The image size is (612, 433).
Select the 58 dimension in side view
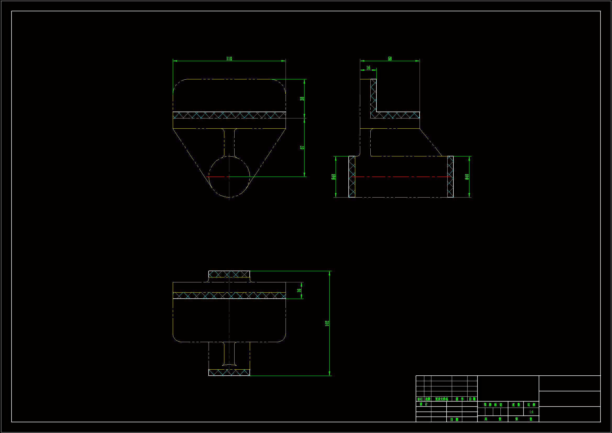click(x=390, y=58)
